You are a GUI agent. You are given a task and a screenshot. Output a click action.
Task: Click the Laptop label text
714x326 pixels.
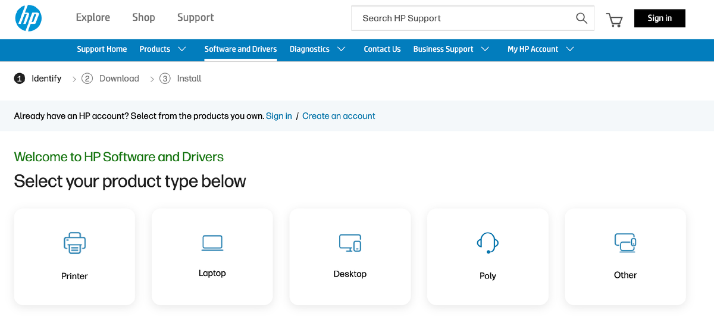coord(212,273)
